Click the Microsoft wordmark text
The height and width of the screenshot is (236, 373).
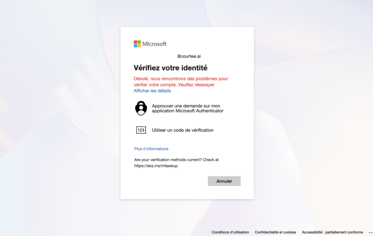click(x=154, y=44)
